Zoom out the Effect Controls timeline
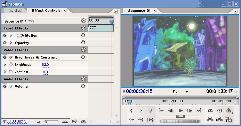This screenshot has height=126, width=241. pos(39,122)
